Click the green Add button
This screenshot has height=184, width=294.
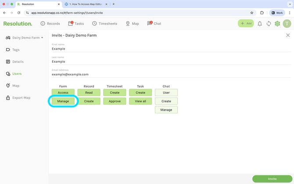(246, 23)
